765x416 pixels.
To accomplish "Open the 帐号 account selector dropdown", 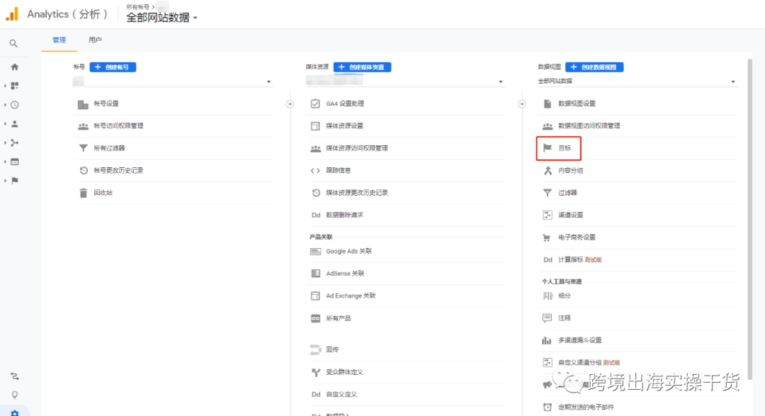I will pos(170,80).
